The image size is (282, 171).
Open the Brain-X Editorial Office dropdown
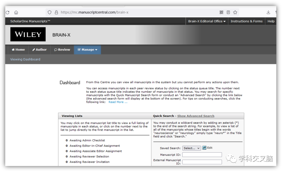click(207, 21)
